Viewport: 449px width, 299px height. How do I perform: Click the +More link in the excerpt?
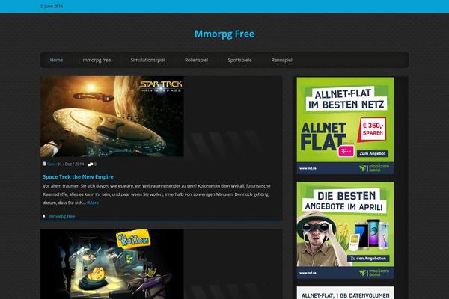pyautogui.click(x=92, y=203)
